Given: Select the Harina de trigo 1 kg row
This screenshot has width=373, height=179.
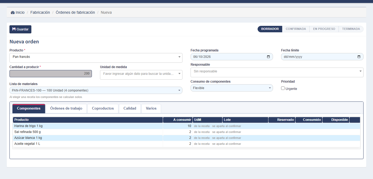Looking at the screenshot, I should pos(186,126).
